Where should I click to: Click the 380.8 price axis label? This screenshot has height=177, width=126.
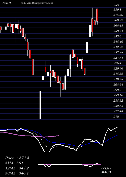(x=117, y=10)
